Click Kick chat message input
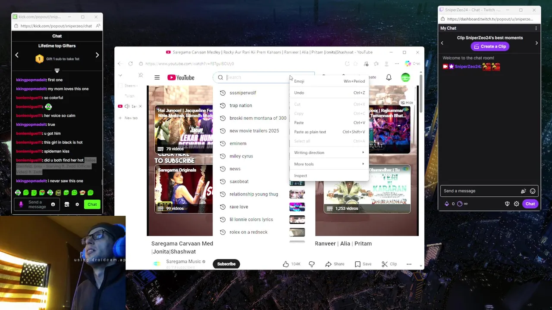 tap(37, 205)
